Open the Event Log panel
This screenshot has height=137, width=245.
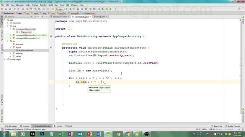click(217, 126)
